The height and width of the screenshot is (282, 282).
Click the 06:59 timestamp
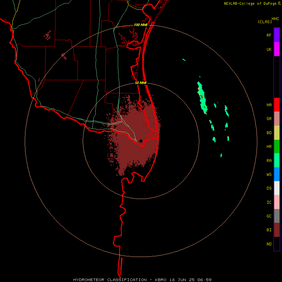coord(204,280)
